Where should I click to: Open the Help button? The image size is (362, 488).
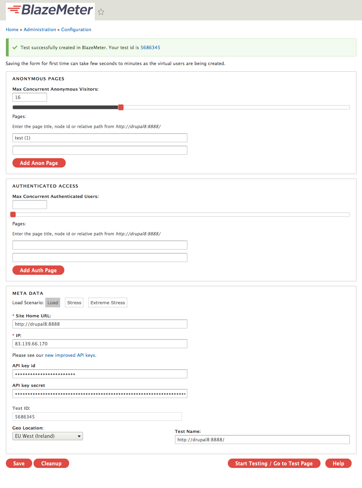point(338,463)
